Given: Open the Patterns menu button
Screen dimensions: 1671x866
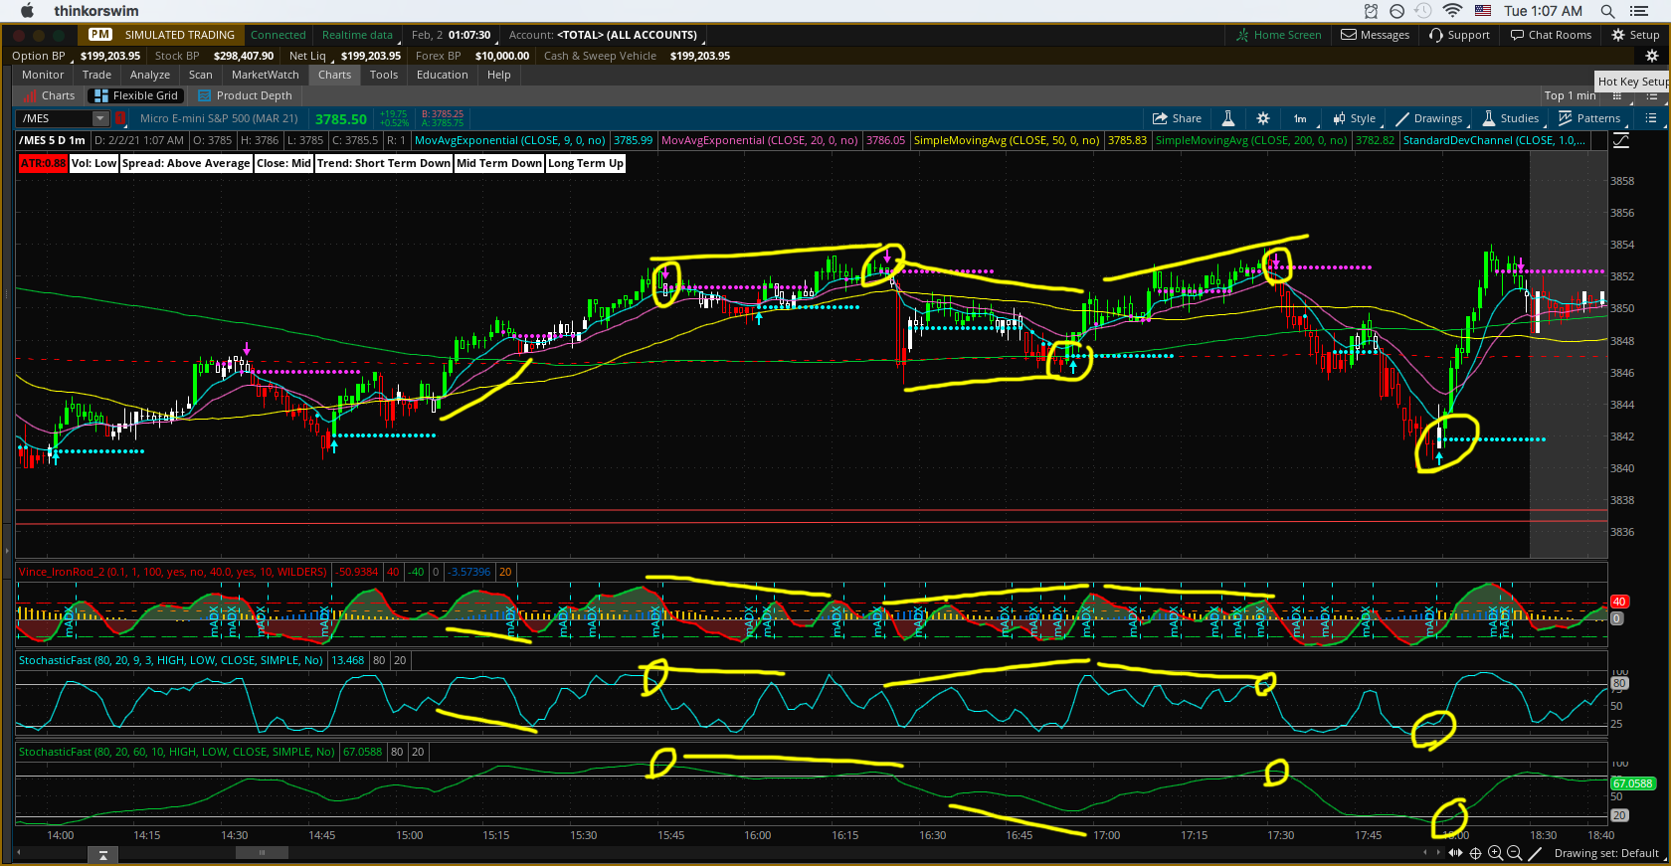Looking at the screenshot, I should coord(1589,118).
